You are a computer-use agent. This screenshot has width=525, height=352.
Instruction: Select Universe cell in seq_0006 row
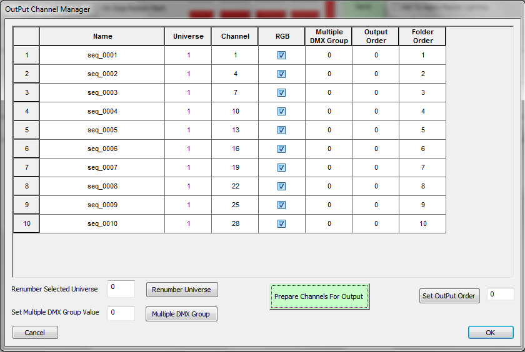[x=188, y=149]
